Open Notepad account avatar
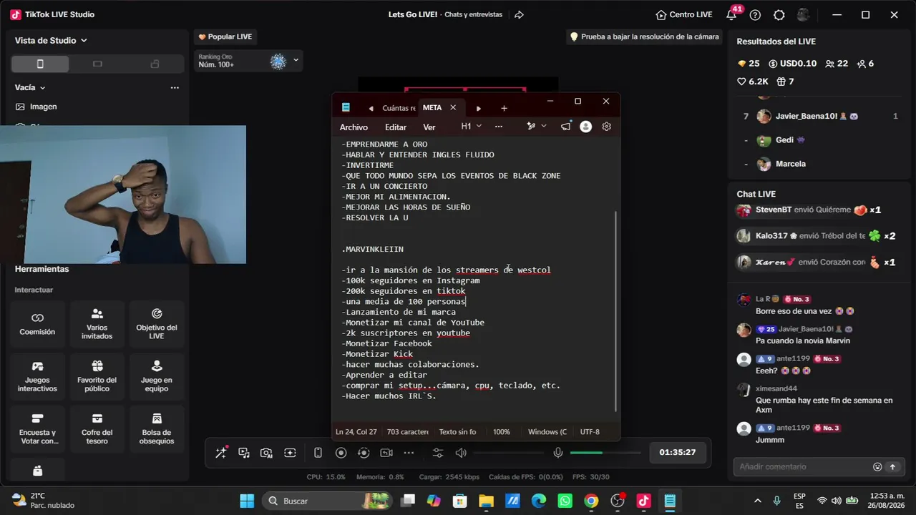This screenshot has width=916, height=515. coord(586,127)
